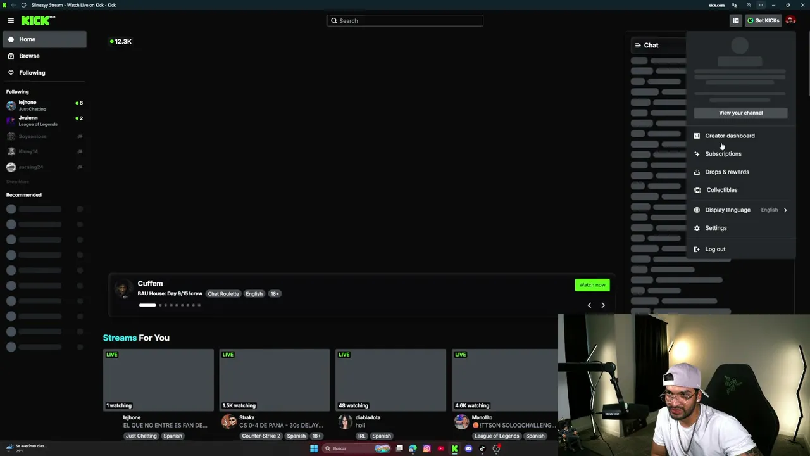
Task: Select offline channel Kluny14
Action: 44,151
